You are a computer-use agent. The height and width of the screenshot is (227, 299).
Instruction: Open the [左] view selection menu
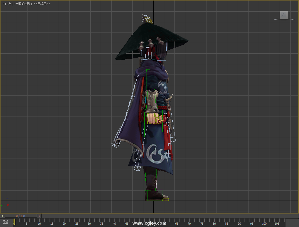(10, 4)
